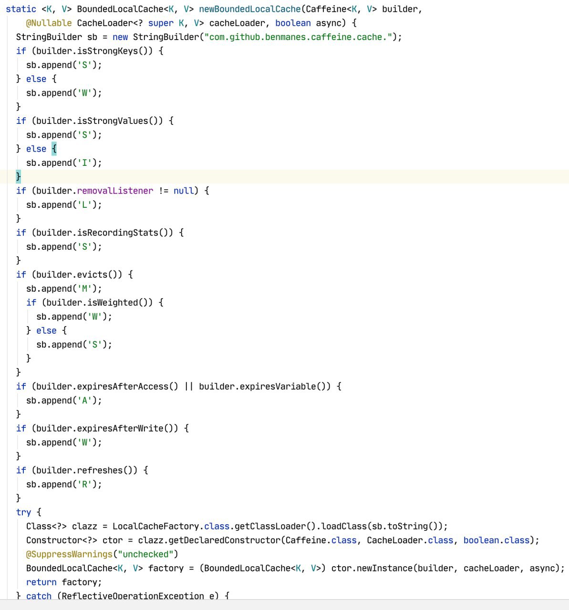Click CacheLoader.class in getDeclaredConstructor arguments
The width and height of the screenshot is (569, 610).
[x=410, y=540]
